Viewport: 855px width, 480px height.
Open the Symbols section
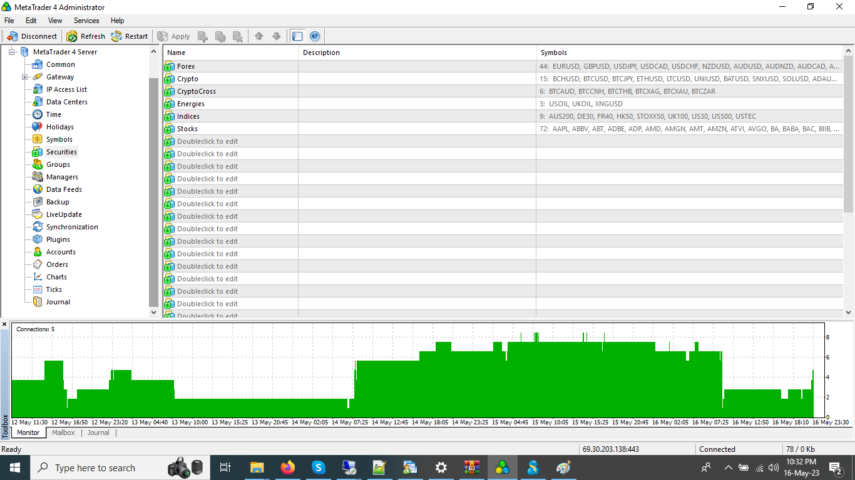(59, 139)
